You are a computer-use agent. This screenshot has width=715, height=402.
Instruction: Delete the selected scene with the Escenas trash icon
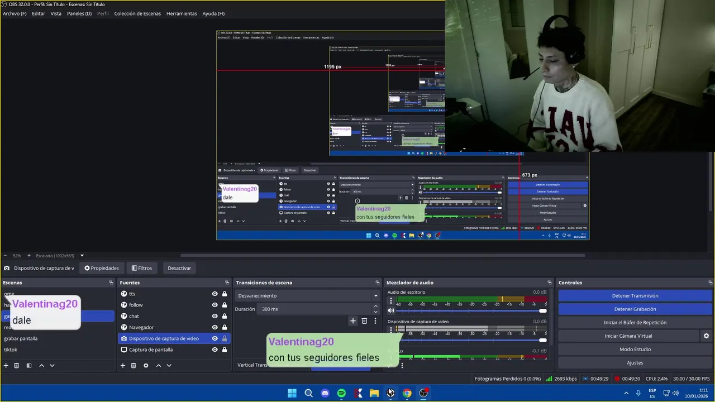(x=17, y=366)
